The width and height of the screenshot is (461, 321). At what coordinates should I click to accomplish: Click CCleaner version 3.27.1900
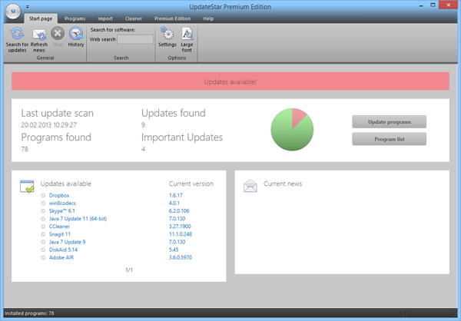[x=180, y=227]
